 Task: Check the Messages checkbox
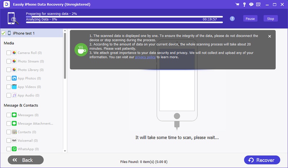click(x=9, y=115)
